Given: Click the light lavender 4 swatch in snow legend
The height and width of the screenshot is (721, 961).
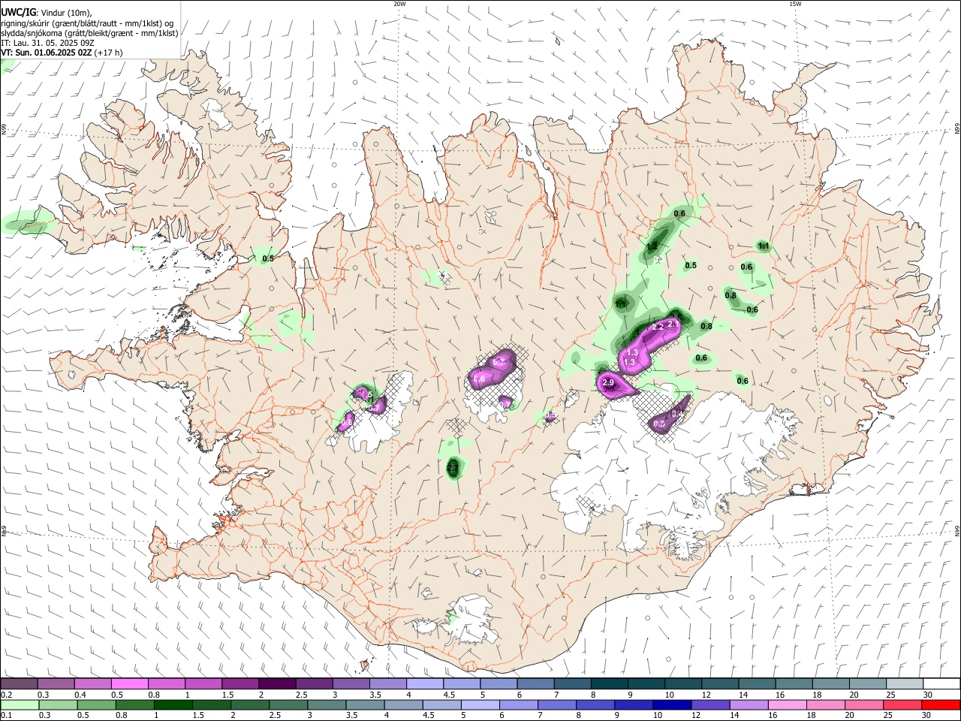Looking at the screenshot, I should click(x=423, y=683).
